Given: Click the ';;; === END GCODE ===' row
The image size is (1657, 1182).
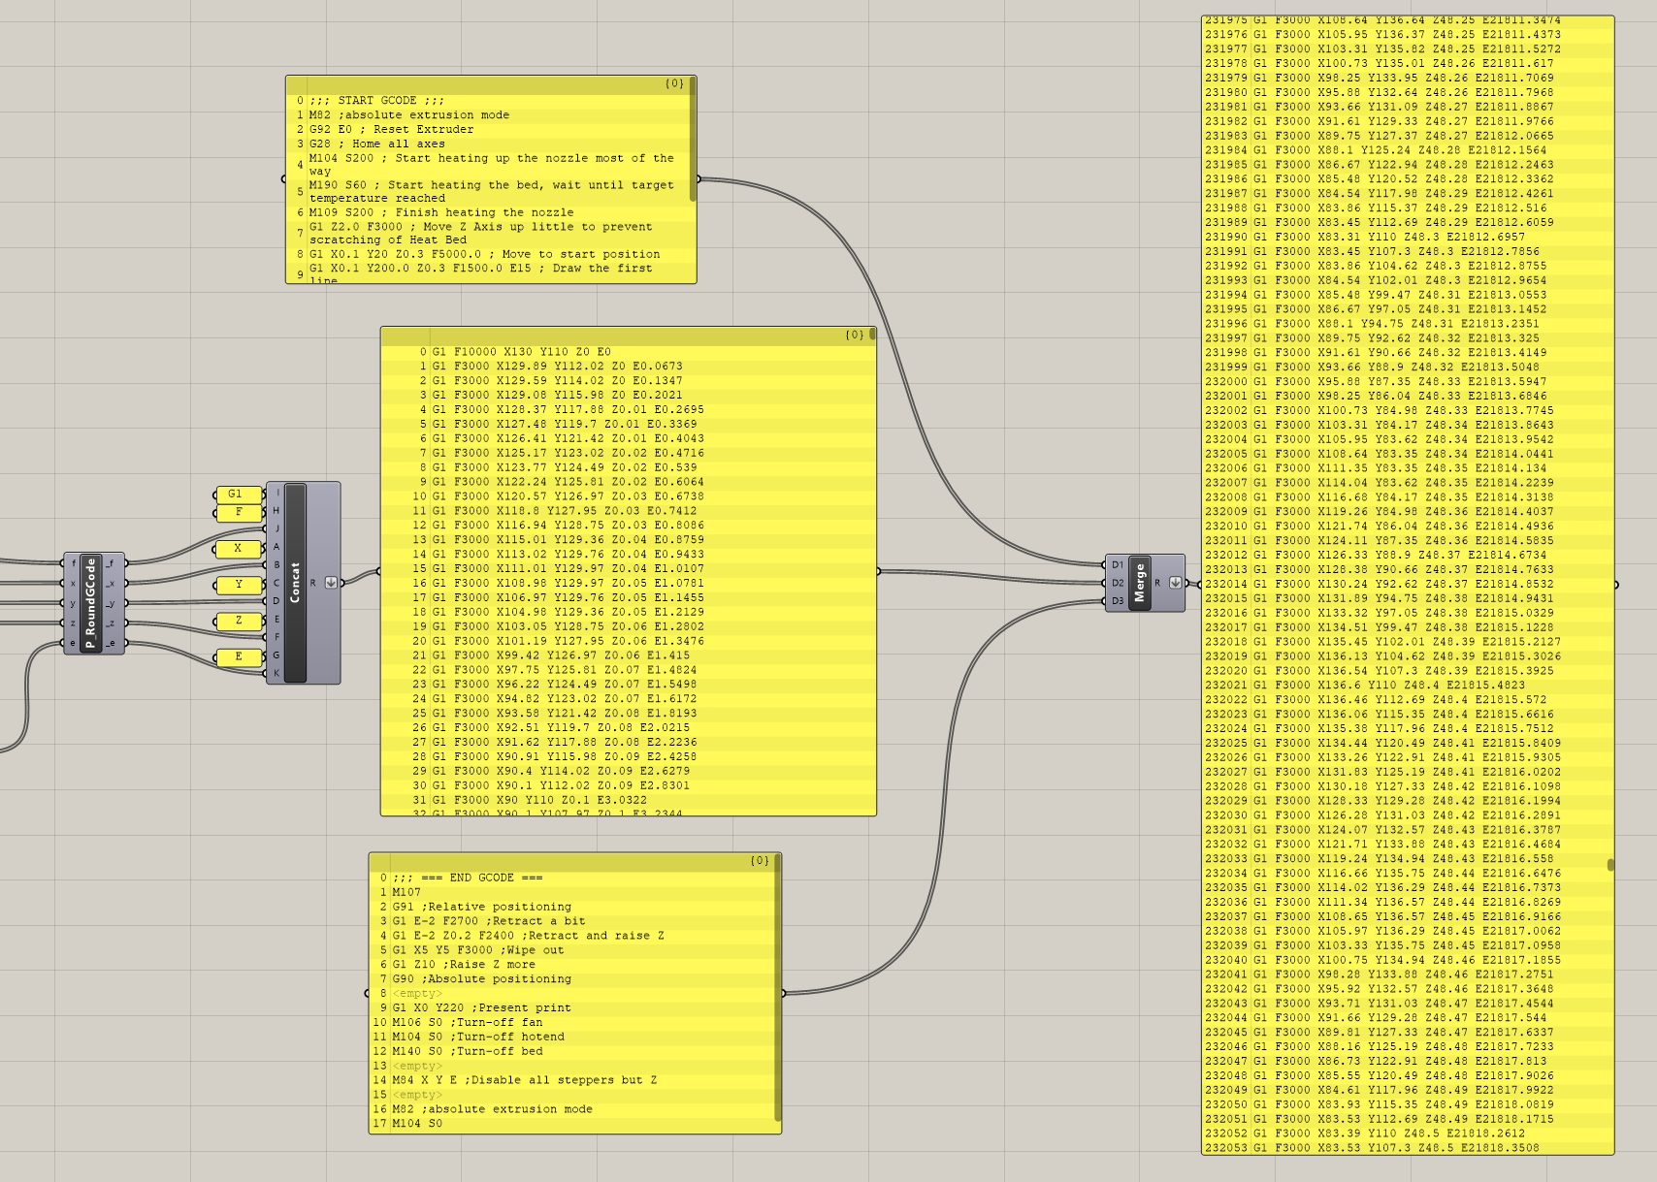Looking at the screenshot, I should (573, 878).
